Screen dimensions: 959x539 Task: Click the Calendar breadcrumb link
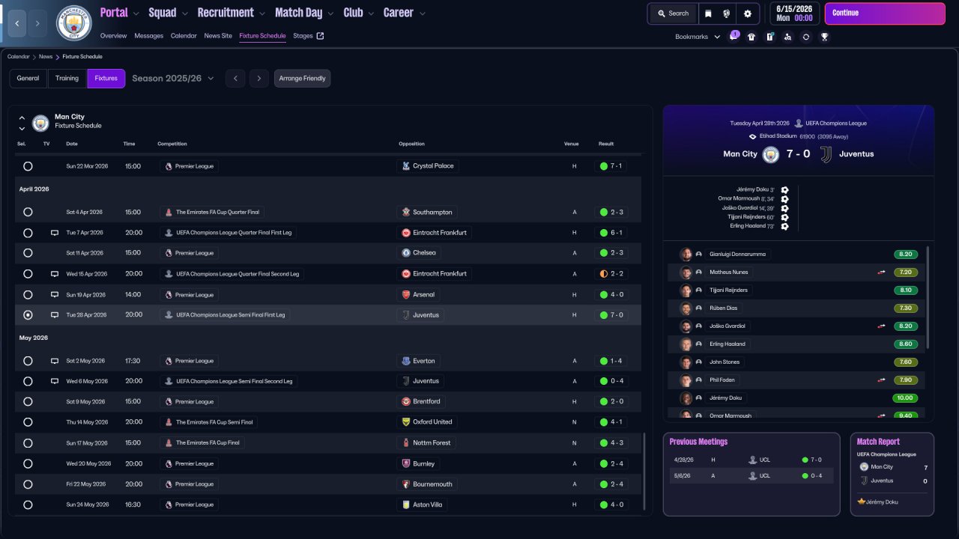click(19, 57)
